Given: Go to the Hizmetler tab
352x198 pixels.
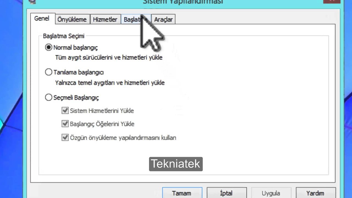Looking at the screenshot, I should point(105,20).
